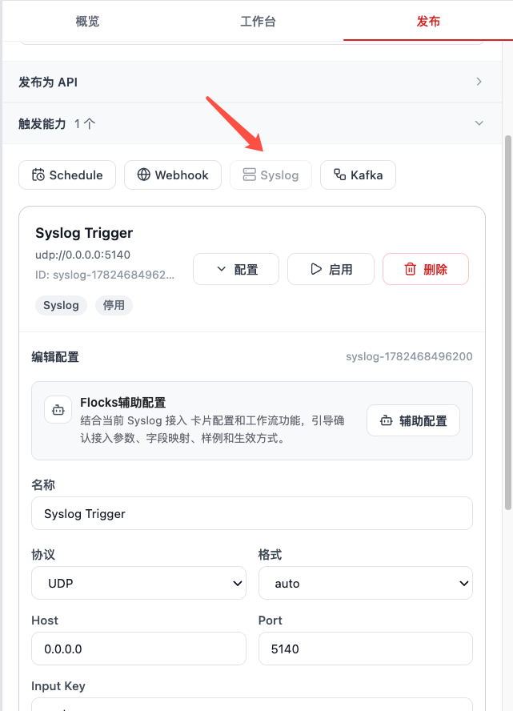Click the Syslog tag badge
This screenshot has height=711, width=513.
tap(61, 305)
